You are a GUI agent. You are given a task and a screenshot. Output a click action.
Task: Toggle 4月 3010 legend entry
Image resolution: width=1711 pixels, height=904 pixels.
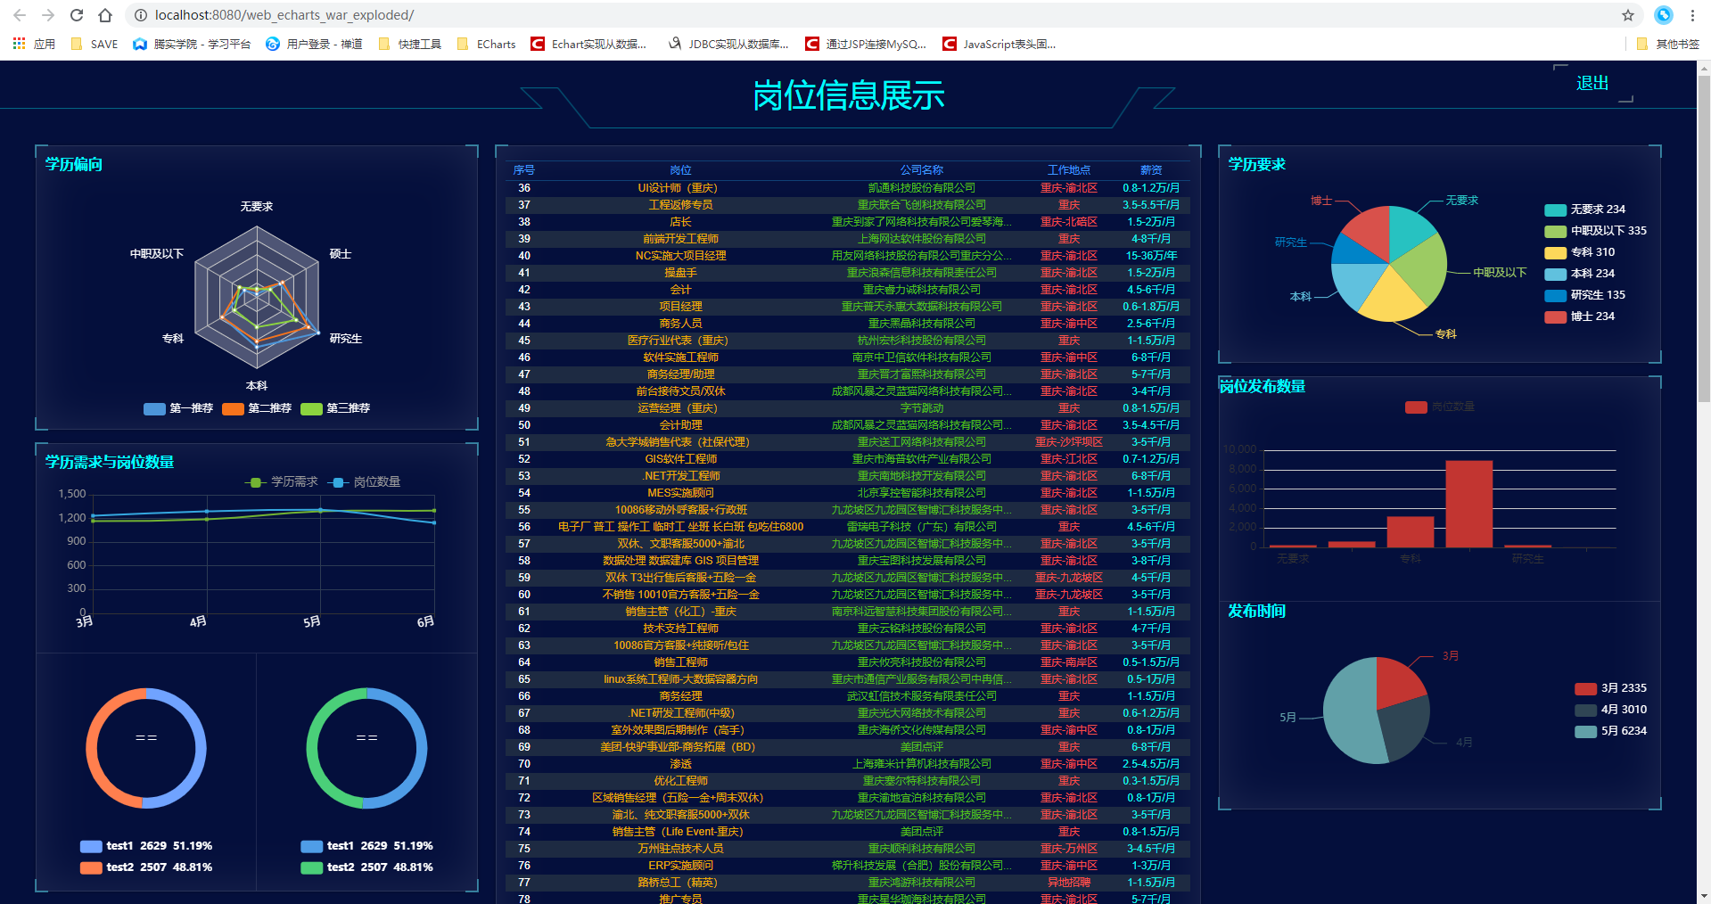coord(1611,710)
